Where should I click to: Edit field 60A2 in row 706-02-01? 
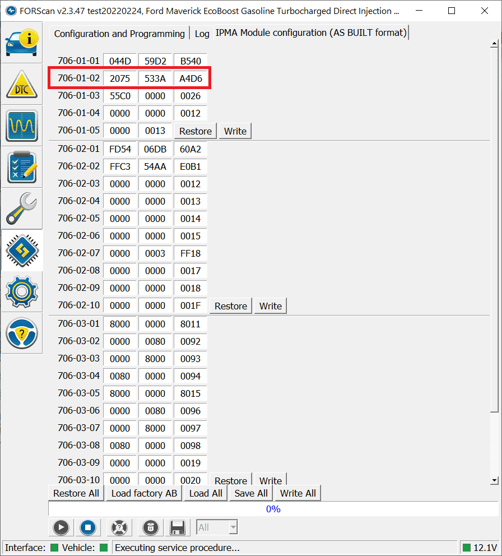(x=190, y=149)
